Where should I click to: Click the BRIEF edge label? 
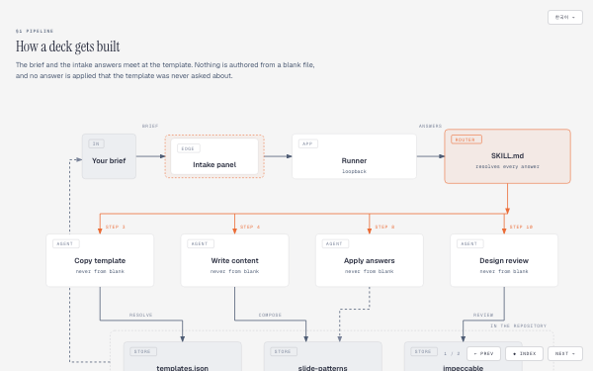[150, 126]
